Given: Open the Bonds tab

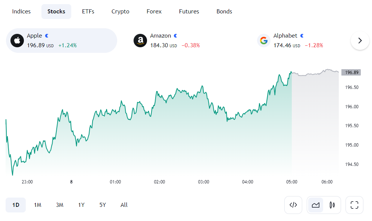Looking at the screenshot, I should point(224,12).
